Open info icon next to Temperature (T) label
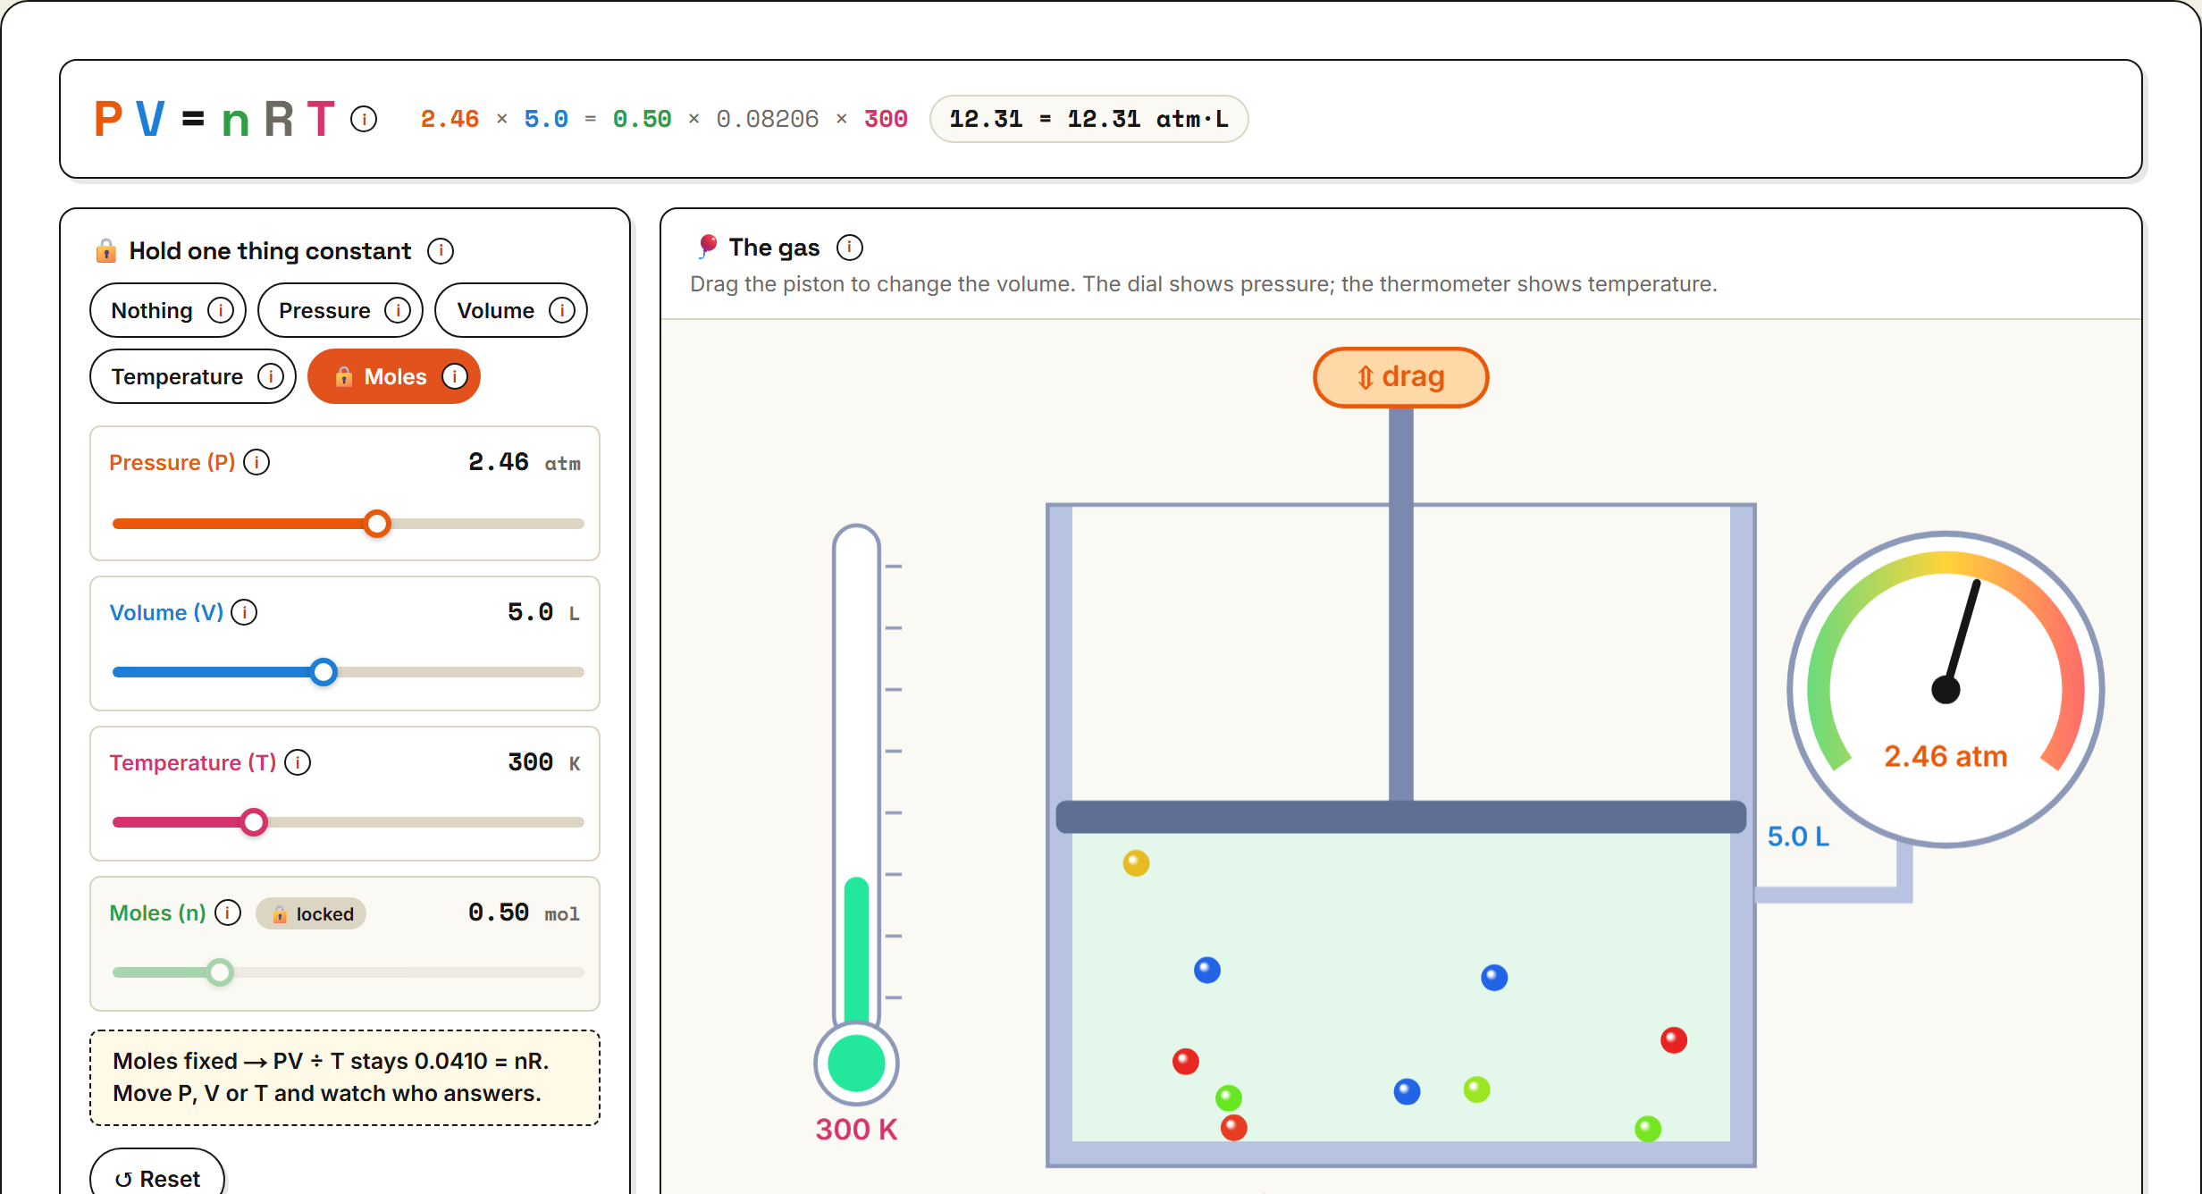2202x1194 pixels. (x=298, y=762)
